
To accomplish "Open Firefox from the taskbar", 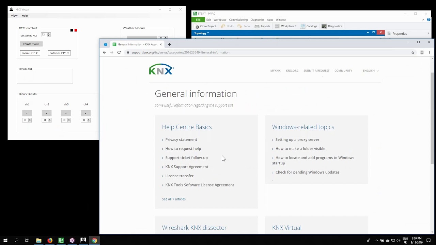I will point(50,240).
